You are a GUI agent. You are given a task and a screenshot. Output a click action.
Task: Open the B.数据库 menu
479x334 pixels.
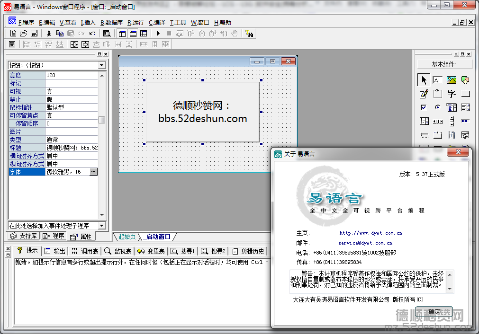click(x=111, y=23)
